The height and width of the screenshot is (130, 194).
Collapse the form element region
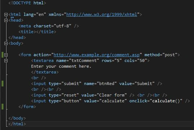point(6,55)
